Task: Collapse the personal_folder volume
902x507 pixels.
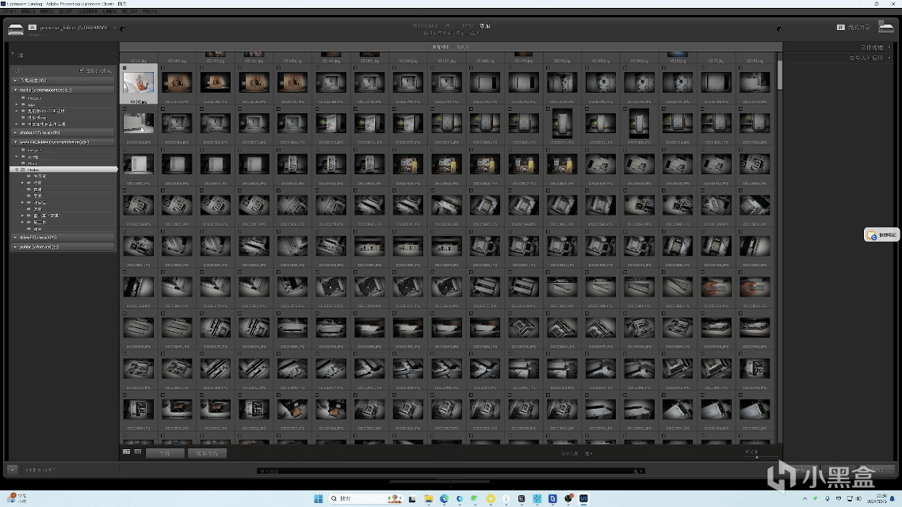Action: click(x=16, y=142)
